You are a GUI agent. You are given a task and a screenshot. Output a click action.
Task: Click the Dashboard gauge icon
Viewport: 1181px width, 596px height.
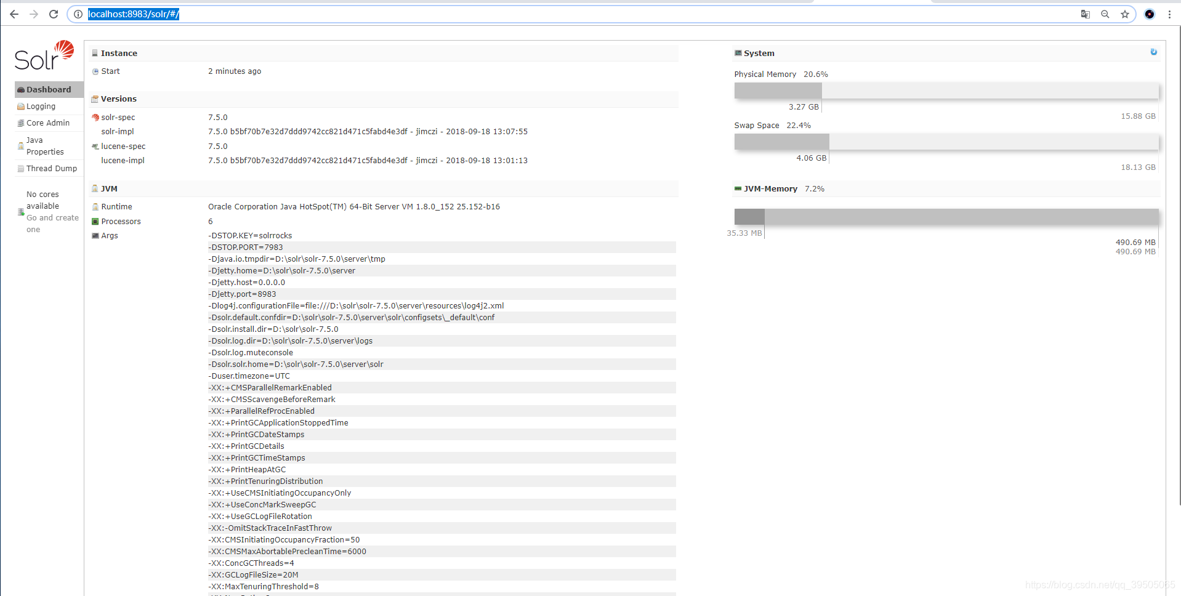coord(21,90)
